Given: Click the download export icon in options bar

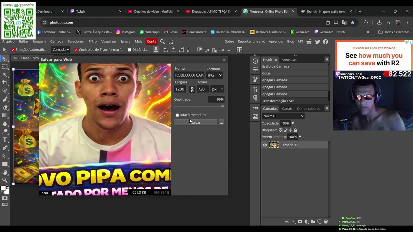Looking at the screenshot, I should [156, 50].
